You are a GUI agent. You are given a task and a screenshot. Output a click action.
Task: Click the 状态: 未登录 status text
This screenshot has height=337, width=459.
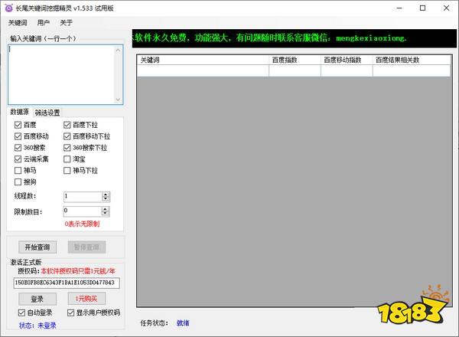(x=37, y=326)
